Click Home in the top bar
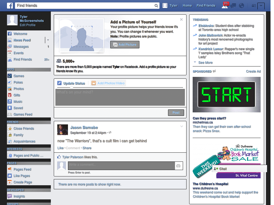274x205 pixels. coord(187,6)
